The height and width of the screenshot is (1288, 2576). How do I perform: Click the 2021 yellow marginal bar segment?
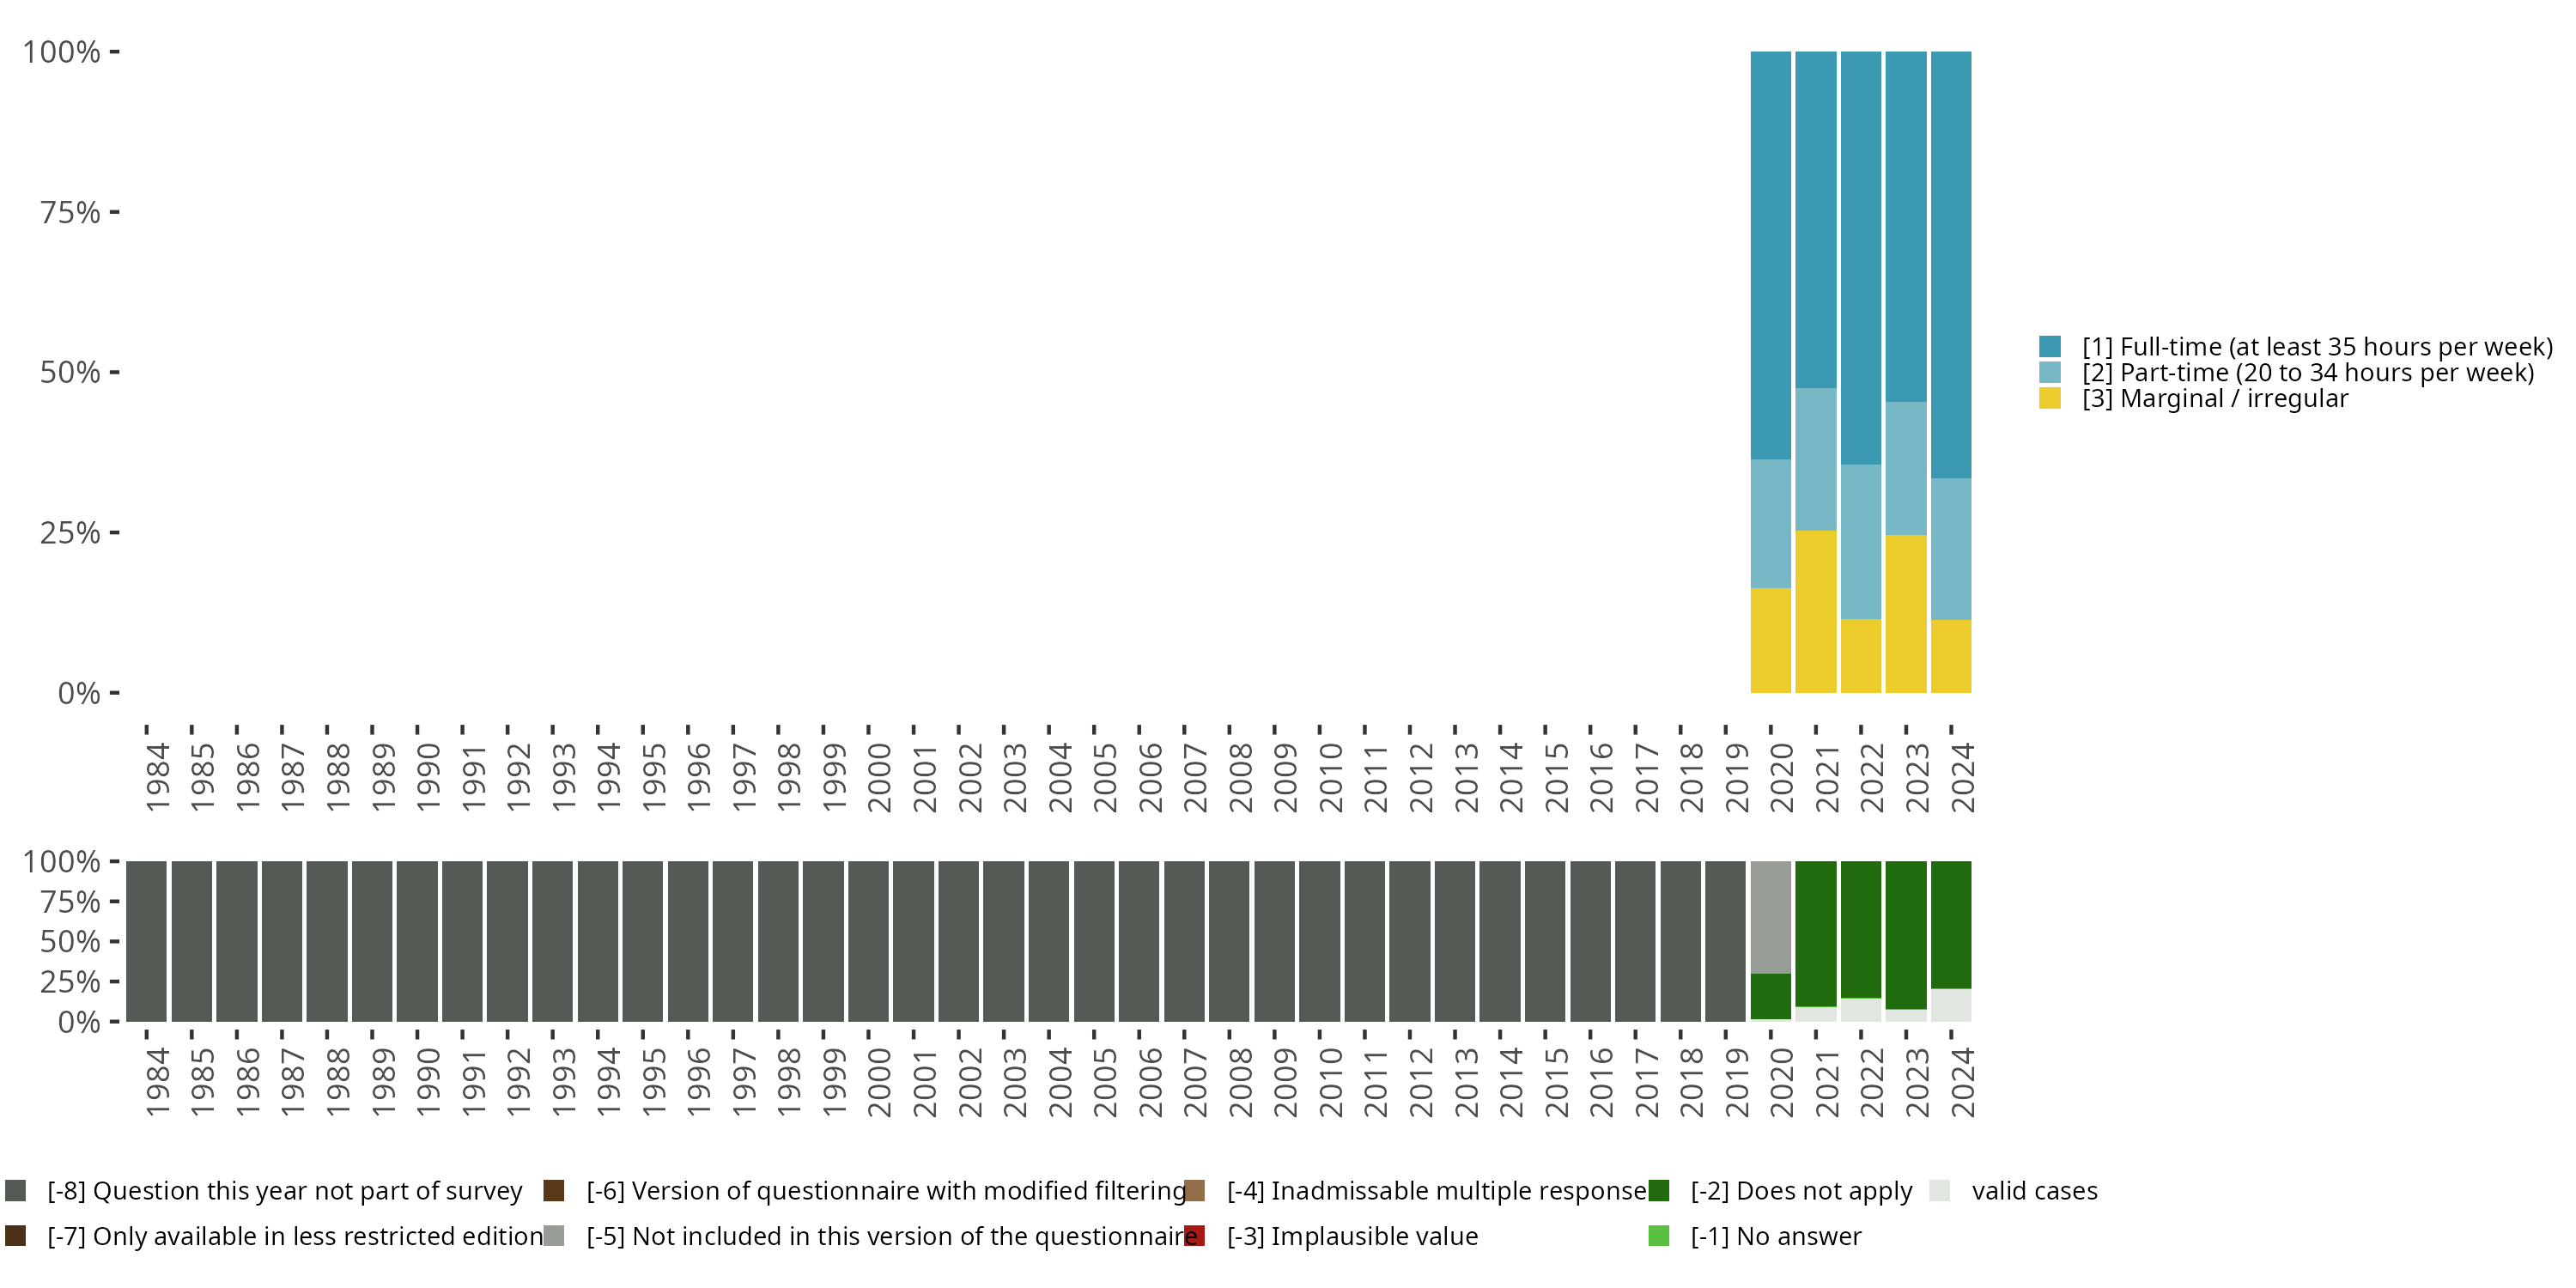pyautogui.click(x=1816, y=611)
